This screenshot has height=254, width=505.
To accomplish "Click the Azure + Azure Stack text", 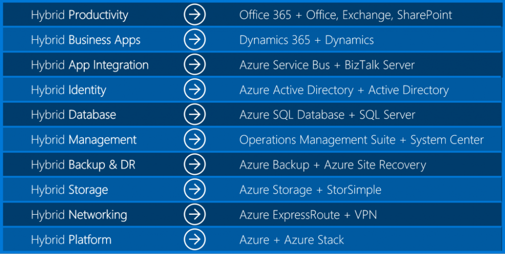I will (x=291, y=240).
